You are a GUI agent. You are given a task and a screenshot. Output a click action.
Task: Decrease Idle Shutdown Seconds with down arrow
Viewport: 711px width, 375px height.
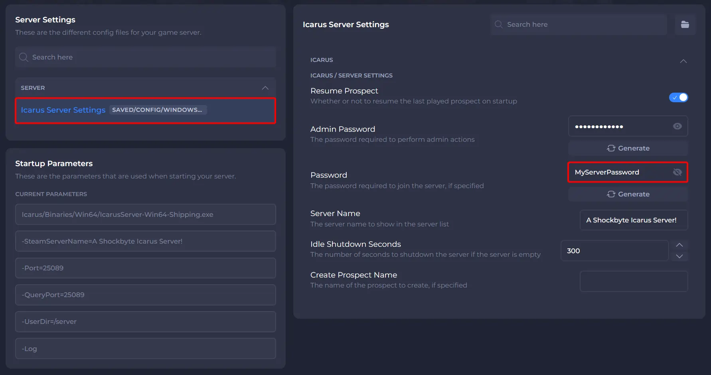tap(679, 256)
